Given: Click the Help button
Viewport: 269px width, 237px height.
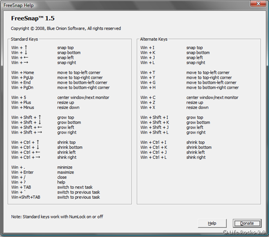Looking at the screenshot, I should 212,223.
